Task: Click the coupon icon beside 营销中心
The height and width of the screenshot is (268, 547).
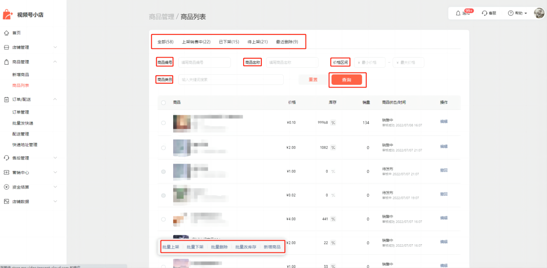Action: pos(6,172)
